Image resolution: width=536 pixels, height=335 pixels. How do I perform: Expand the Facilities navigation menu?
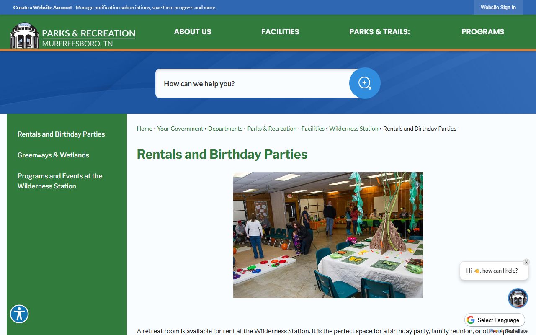point(280,32)
